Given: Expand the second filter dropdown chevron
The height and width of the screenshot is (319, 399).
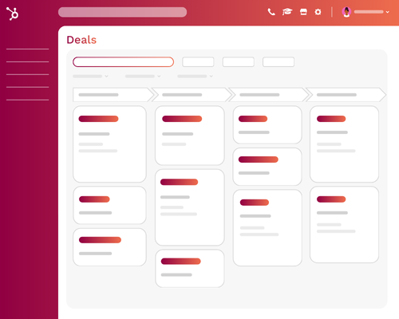Looking at the screenshot, I should [x=159, y=77].
